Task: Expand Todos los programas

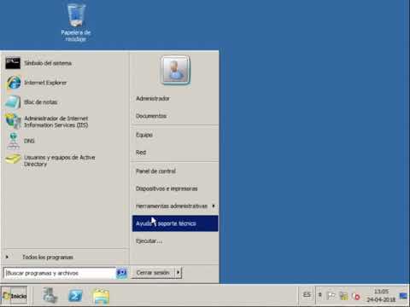Action: (48, 257)
